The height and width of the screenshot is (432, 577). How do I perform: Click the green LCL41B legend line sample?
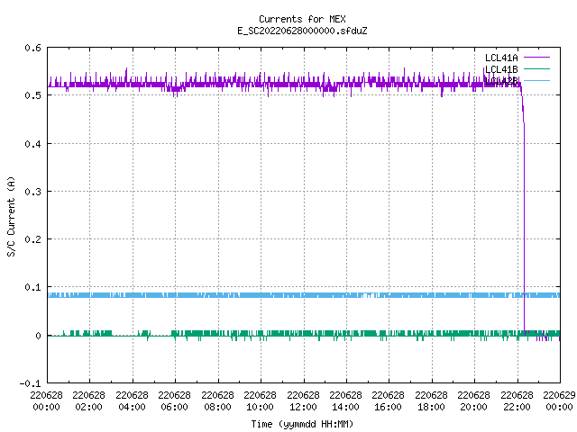coord(536,68)
